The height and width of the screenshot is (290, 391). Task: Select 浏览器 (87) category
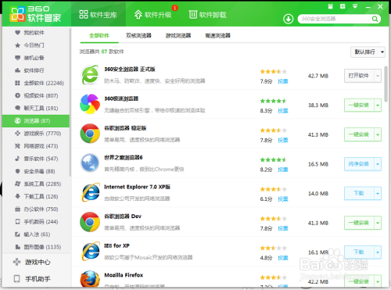tap(36, 121)
